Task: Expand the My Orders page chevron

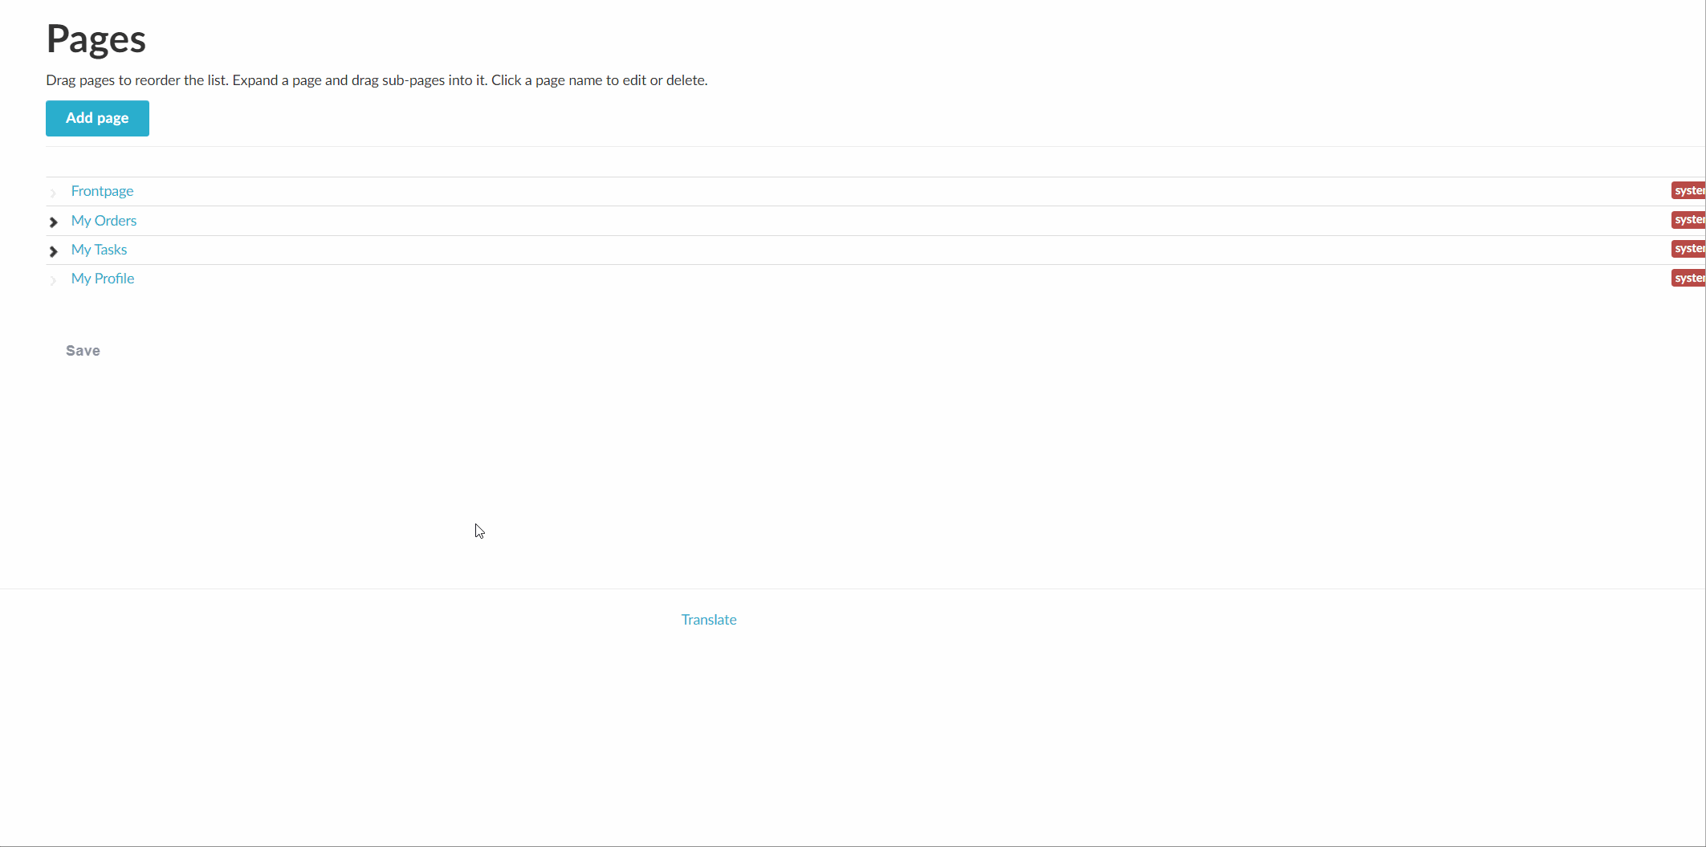Action: [x=54, y=222]
